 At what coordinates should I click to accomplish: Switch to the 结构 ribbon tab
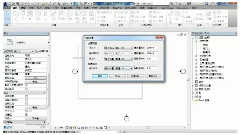tap(23, 8)
